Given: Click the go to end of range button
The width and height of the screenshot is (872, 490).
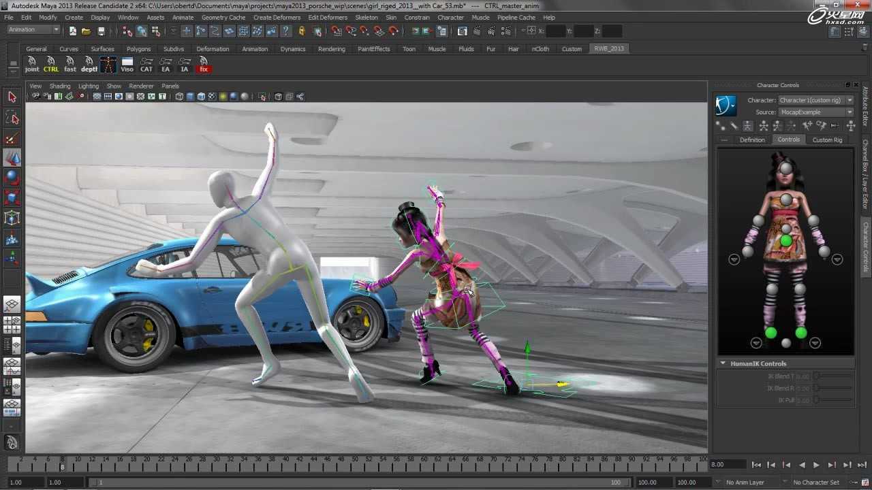Looking at the screenshot, I should [x=862, y=465].
